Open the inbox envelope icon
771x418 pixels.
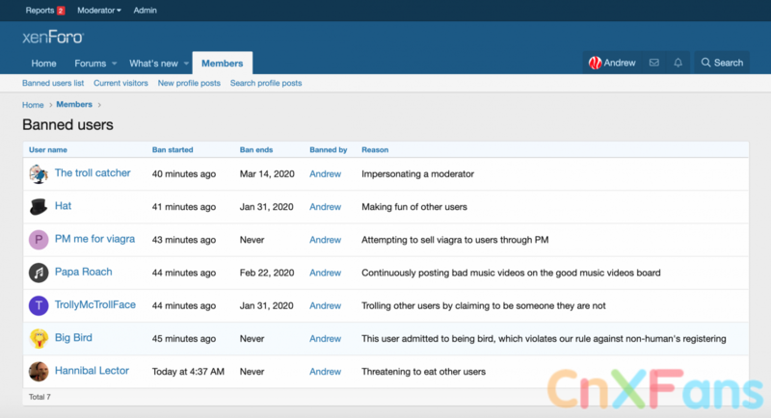(654, 63)
